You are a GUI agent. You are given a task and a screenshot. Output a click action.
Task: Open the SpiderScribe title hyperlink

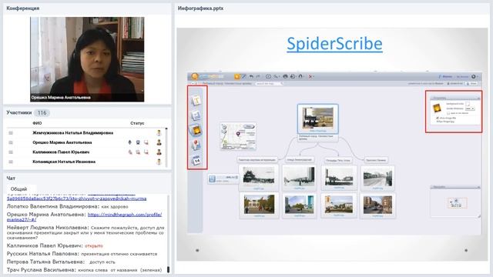[x=334, y=44]
